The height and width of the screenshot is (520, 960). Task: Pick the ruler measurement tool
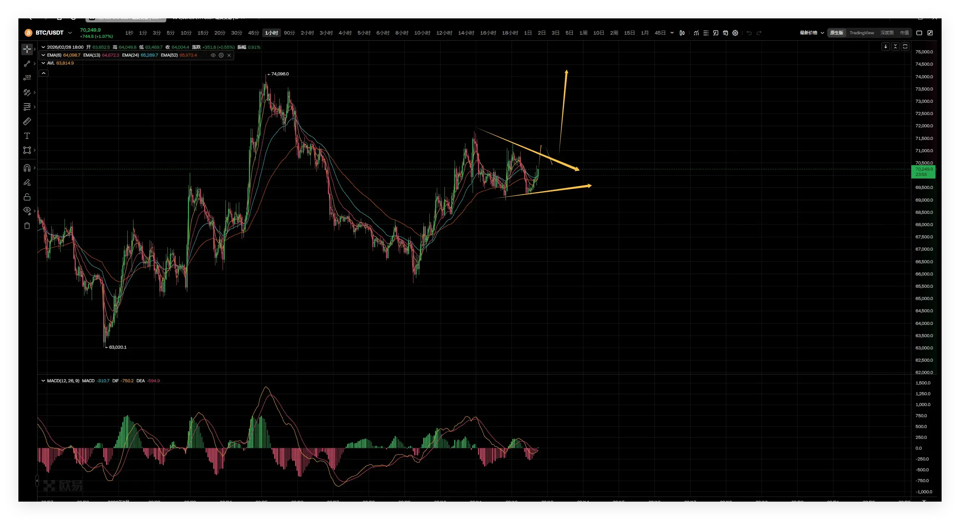[x=27, y=122]
